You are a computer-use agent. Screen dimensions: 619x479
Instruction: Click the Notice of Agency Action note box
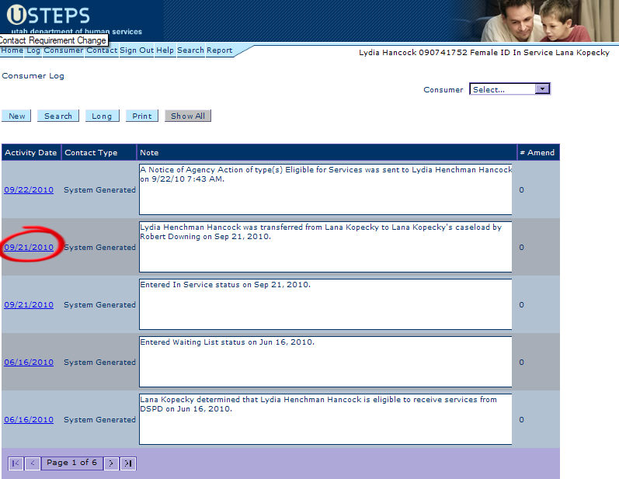325,189
